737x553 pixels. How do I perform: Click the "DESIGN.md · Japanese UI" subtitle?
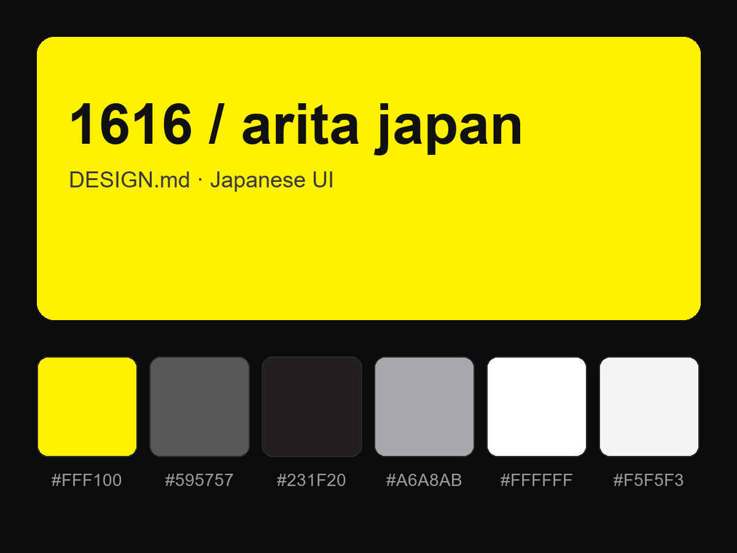pyautogui.click(x=201, y=180)
